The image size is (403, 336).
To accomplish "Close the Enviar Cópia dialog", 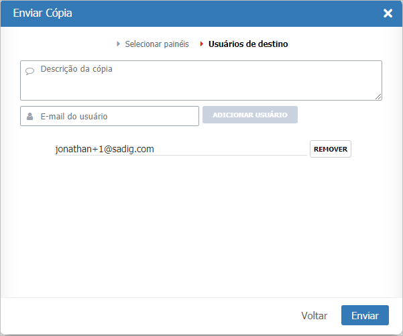I will point(388,13).
